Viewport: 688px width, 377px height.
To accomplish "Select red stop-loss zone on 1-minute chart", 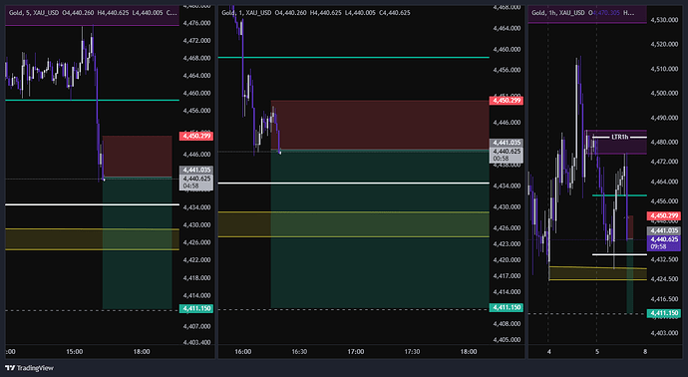I will coord(380,125).
